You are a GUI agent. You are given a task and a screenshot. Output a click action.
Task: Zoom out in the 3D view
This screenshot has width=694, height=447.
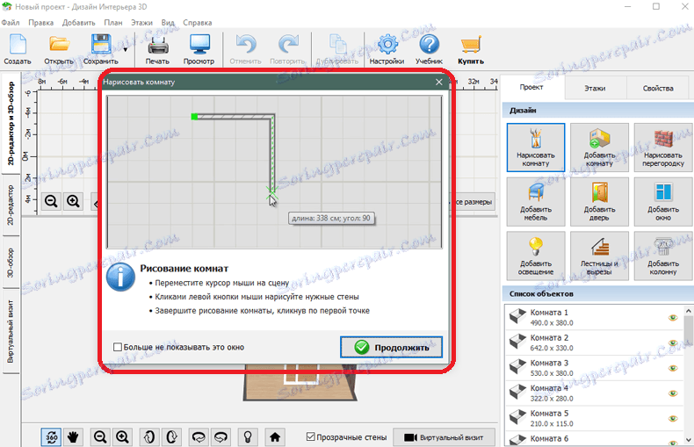[x=100, y=437]
